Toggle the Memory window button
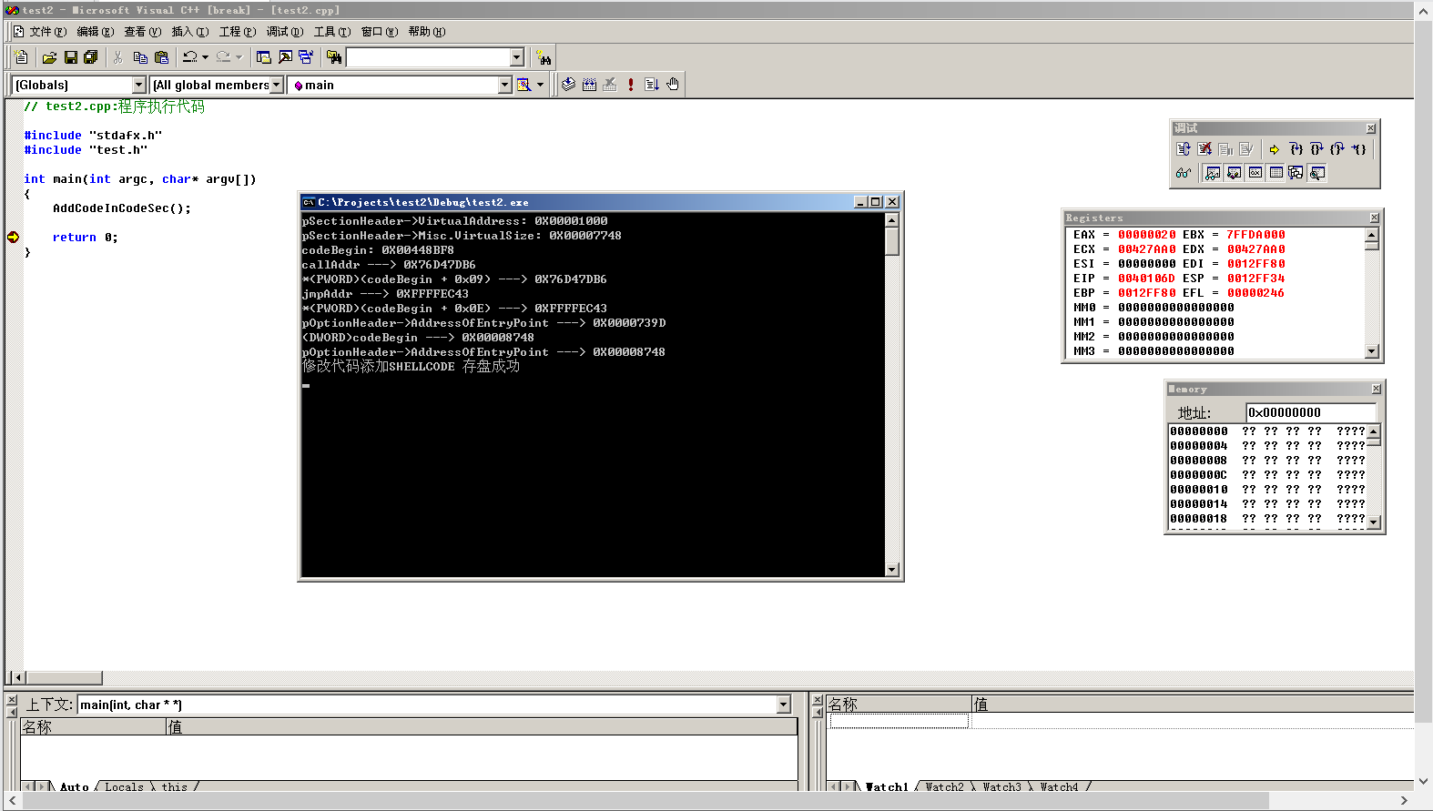This screenshot has width=1433, height=811. (1275, 173)
